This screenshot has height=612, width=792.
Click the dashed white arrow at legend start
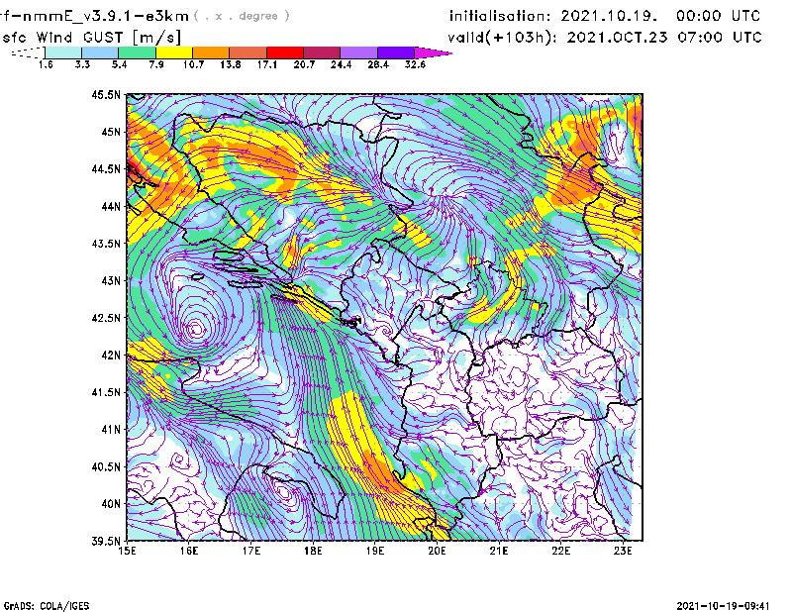coord(28,52)
